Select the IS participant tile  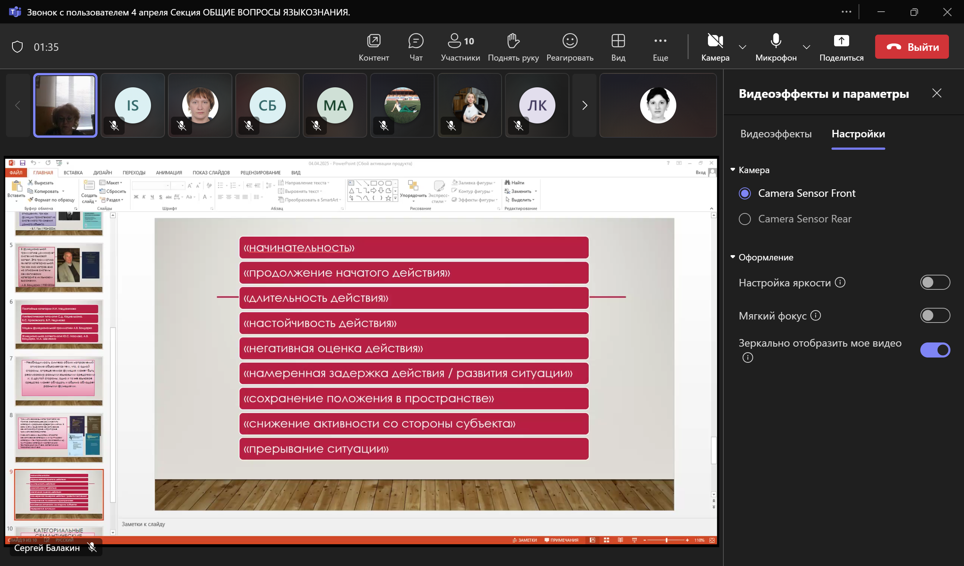pyautogui.click(x=133, y=105)
